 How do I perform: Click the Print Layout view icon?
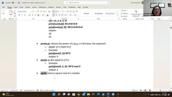pos(145,91)
